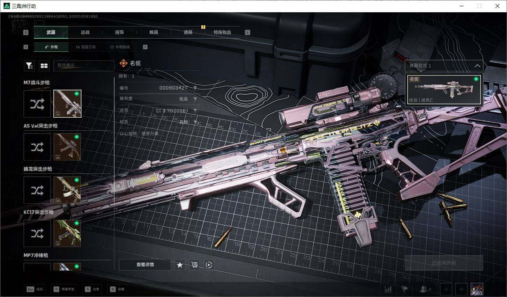Click the 查找藏品 search field
The height and width of the screenshot is (297, 507).
click(84, 66)
